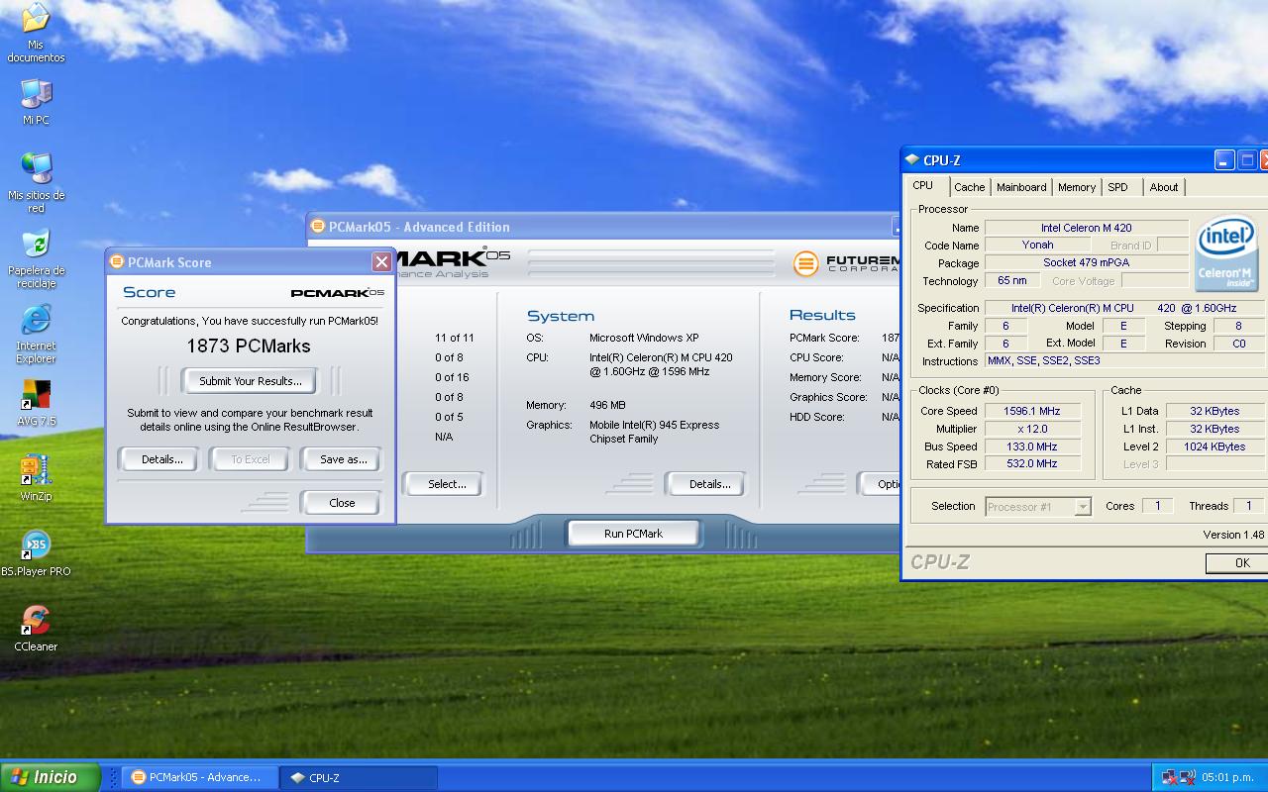Click the PCMark Score title bar icon

[117, 262]
